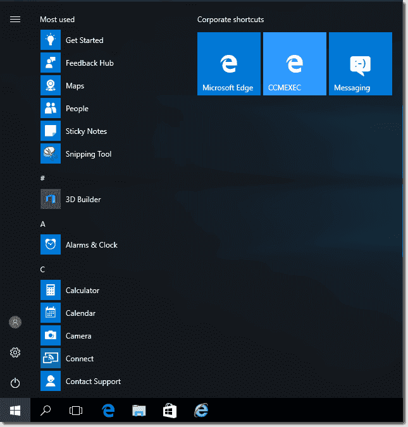Screen dimensions: 408x427
Task: Launch the Messaging tile
Action: (x=361, y=64)
